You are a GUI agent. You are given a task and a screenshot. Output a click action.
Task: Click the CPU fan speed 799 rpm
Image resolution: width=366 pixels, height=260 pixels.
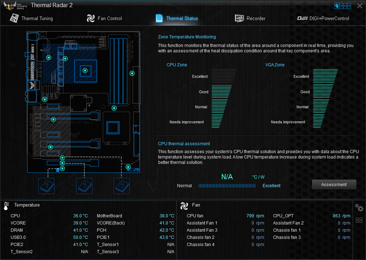click(255, 216)
